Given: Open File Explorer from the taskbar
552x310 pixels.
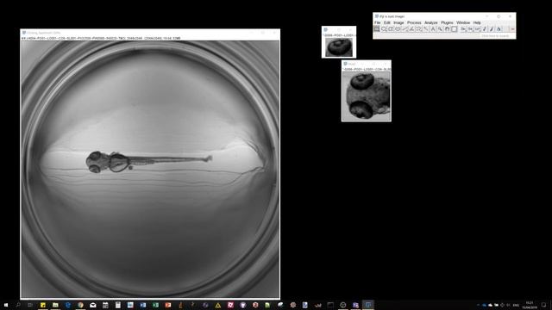Looking at the screenshot, I should [55, 305].
